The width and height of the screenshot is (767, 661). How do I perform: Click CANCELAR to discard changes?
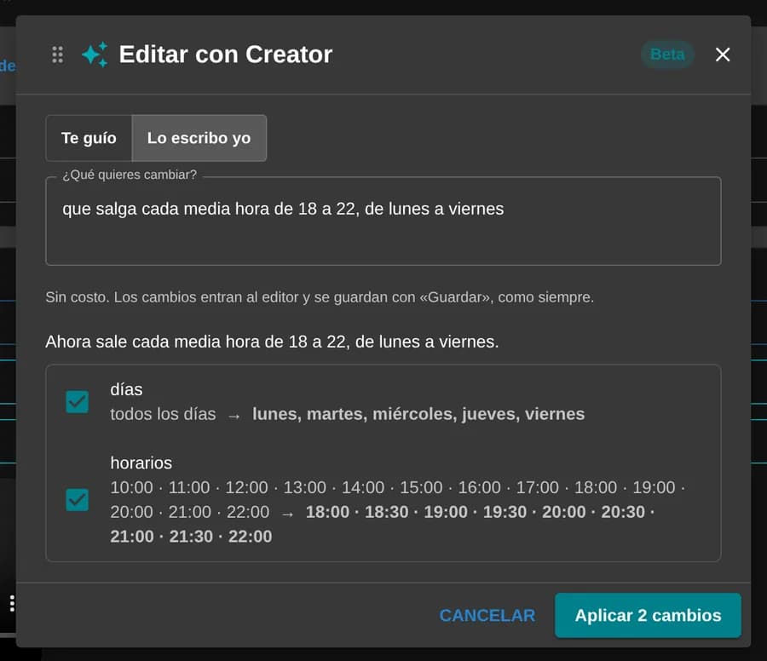pyautogui.click(x=487, y=615)
